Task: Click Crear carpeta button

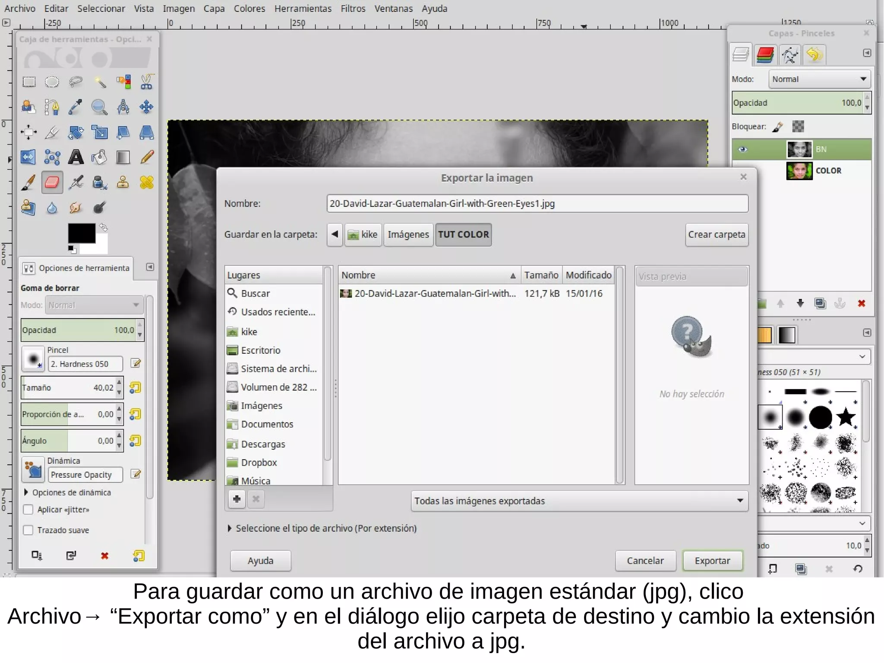Action: click(x=717, y=235)
